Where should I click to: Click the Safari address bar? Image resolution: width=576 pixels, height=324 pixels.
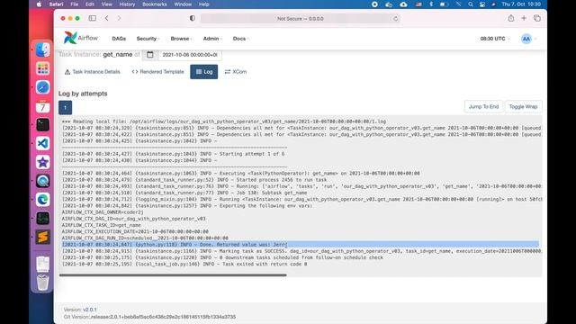pos(300,18)
